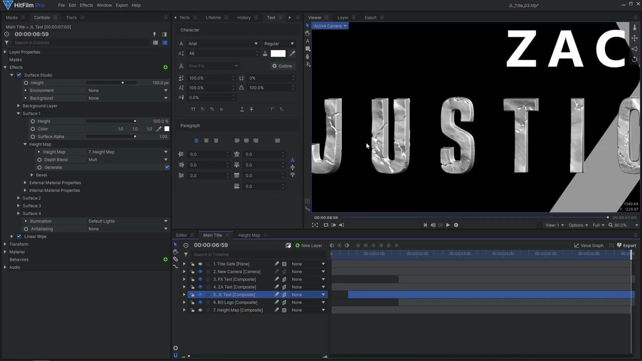Open the Effects menu
The width and height of the screenshot is (642, 361).
(86, 5)
